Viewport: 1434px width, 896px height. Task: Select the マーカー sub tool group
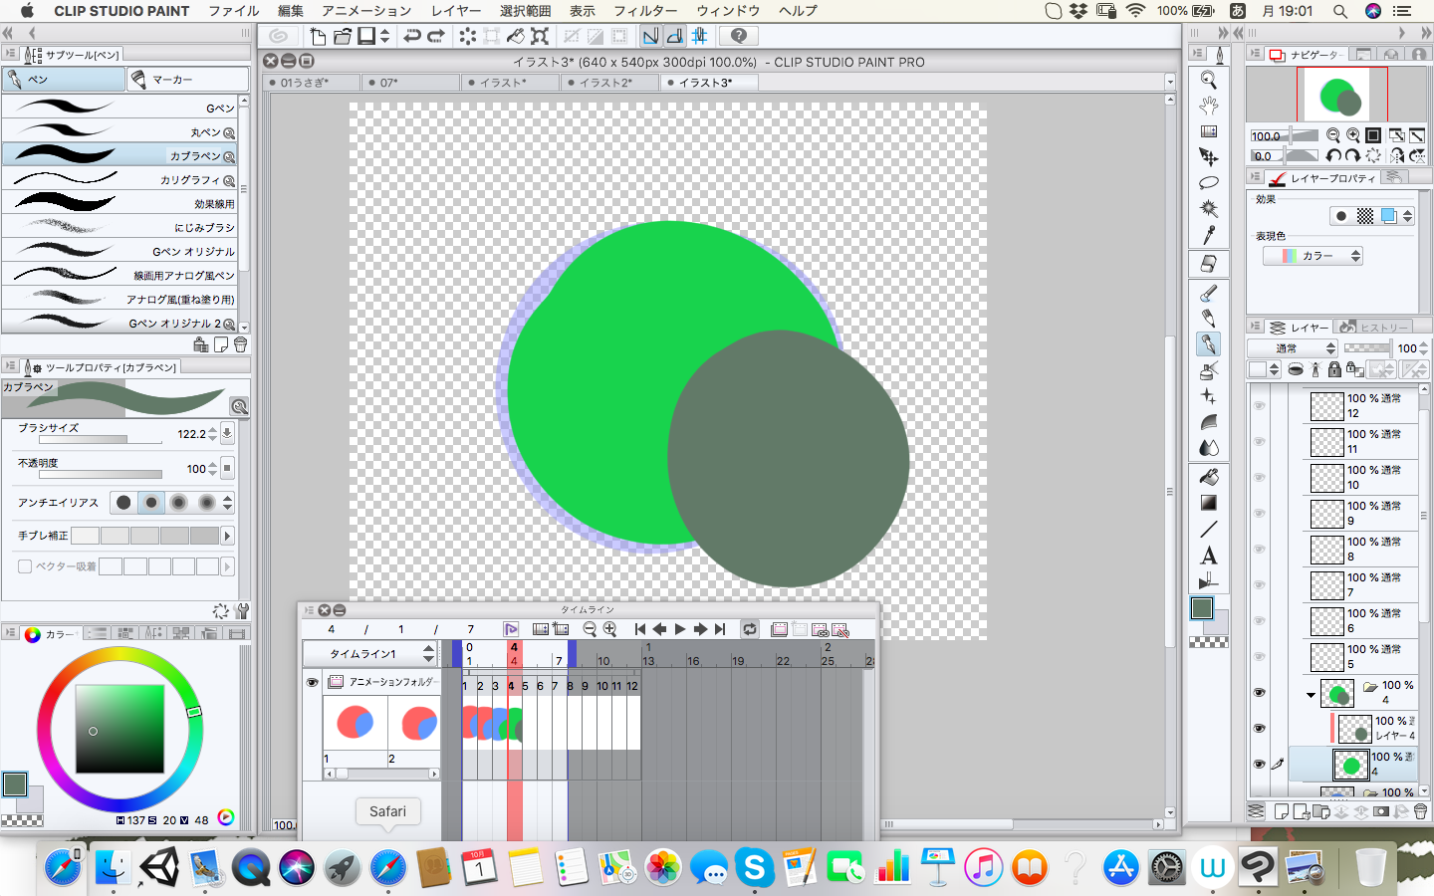coord(187,79)
